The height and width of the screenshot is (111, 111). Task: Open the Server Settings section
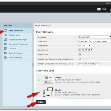pos(17,58)
